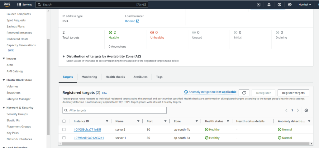Viewport: 319px width, 148px height.
Task: Open the Mumbai region dropdown
Action: 305,5
